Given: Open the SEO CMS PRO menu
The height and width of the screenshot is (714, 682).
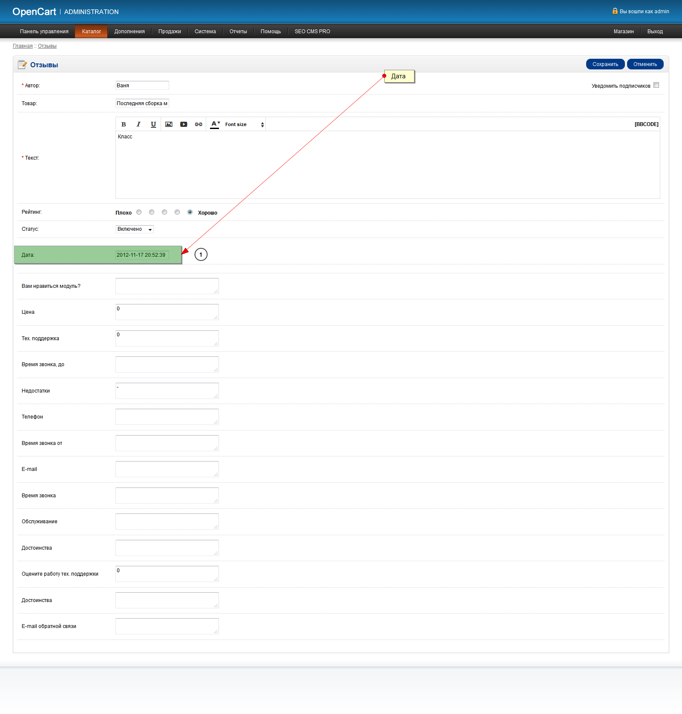Looking at the screenshot, I should (312, 32).
